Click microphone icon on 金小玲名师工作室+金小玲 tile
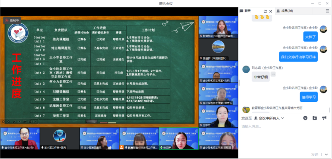The width and height of the screenshot is (332, 159). [3, 147]
